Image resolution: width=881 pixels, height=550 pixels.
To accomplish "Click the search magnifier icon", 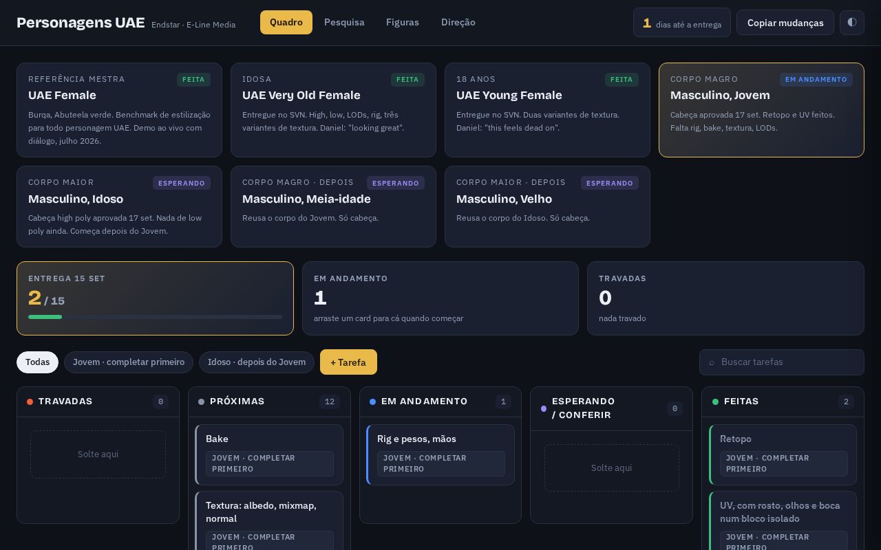I will click(x=712, y=362).
